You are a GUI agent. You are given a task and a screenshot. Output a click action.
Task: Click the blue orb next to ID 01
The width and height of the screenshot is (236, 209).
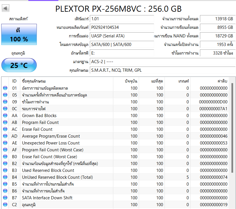coord(5,88)
